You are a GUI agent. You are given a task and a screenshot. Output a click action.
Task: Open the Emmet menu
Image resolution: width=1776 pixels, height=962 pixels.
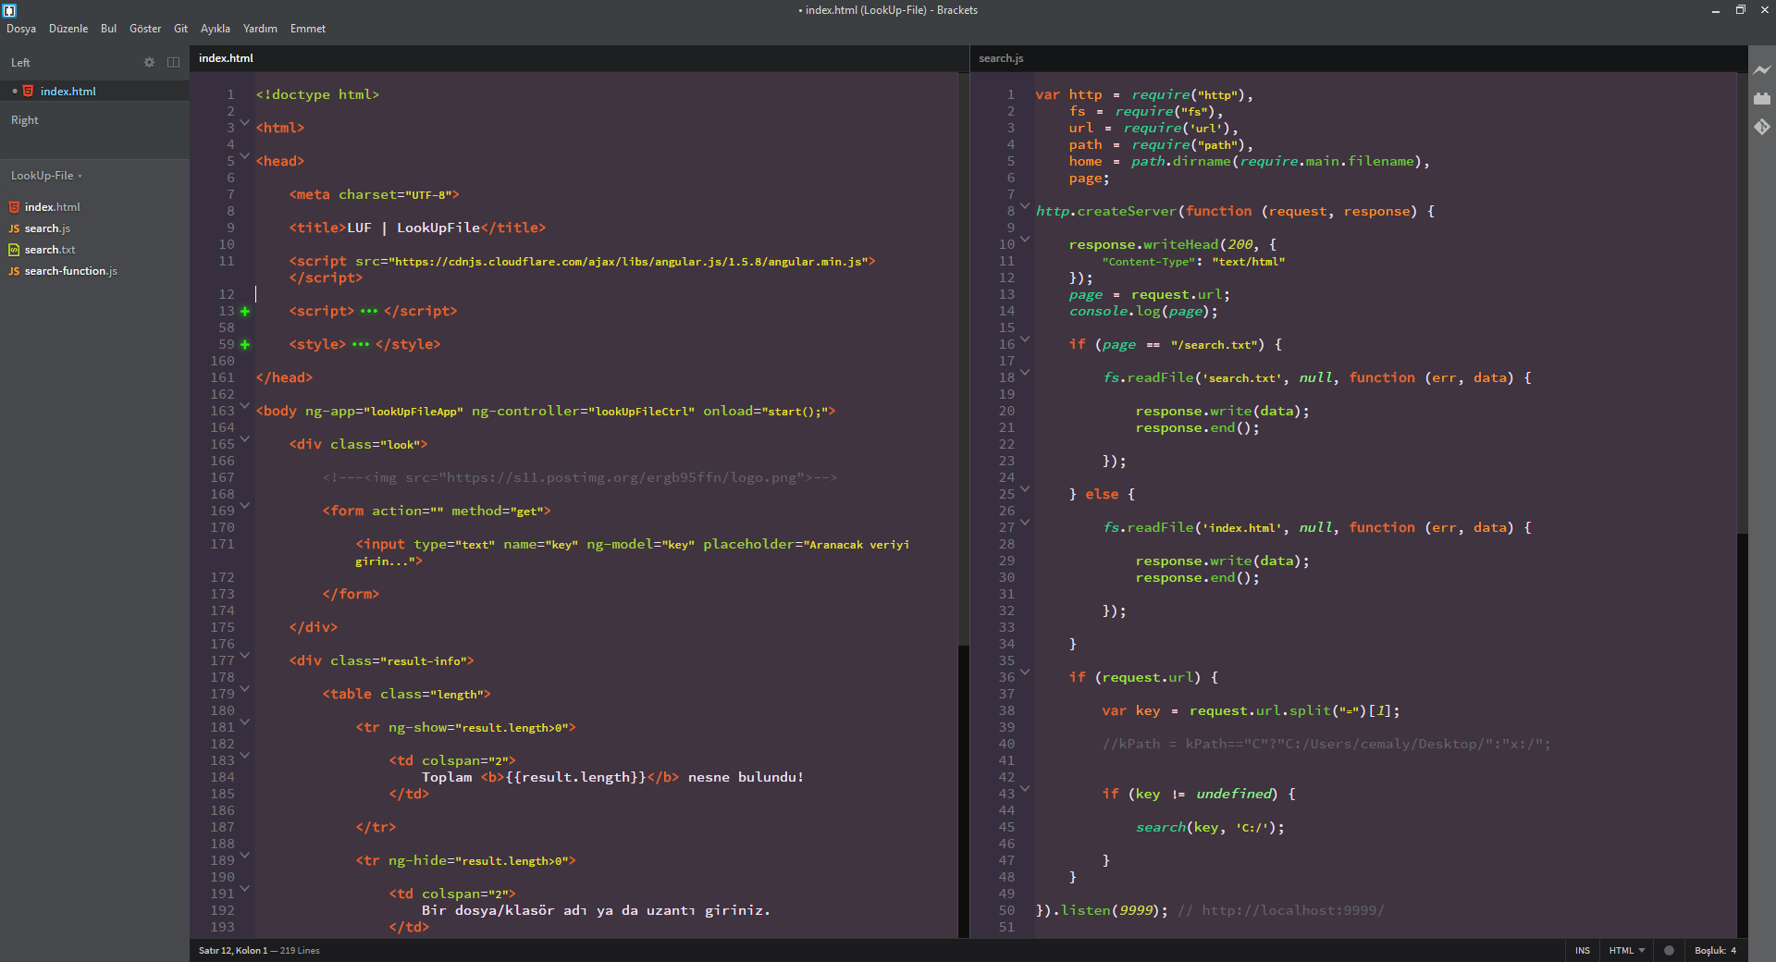click(x=308, y=29)
